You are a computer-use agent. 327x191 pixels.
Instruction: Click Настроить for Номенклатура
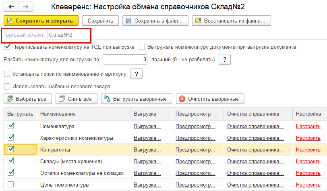coord(308,127)
